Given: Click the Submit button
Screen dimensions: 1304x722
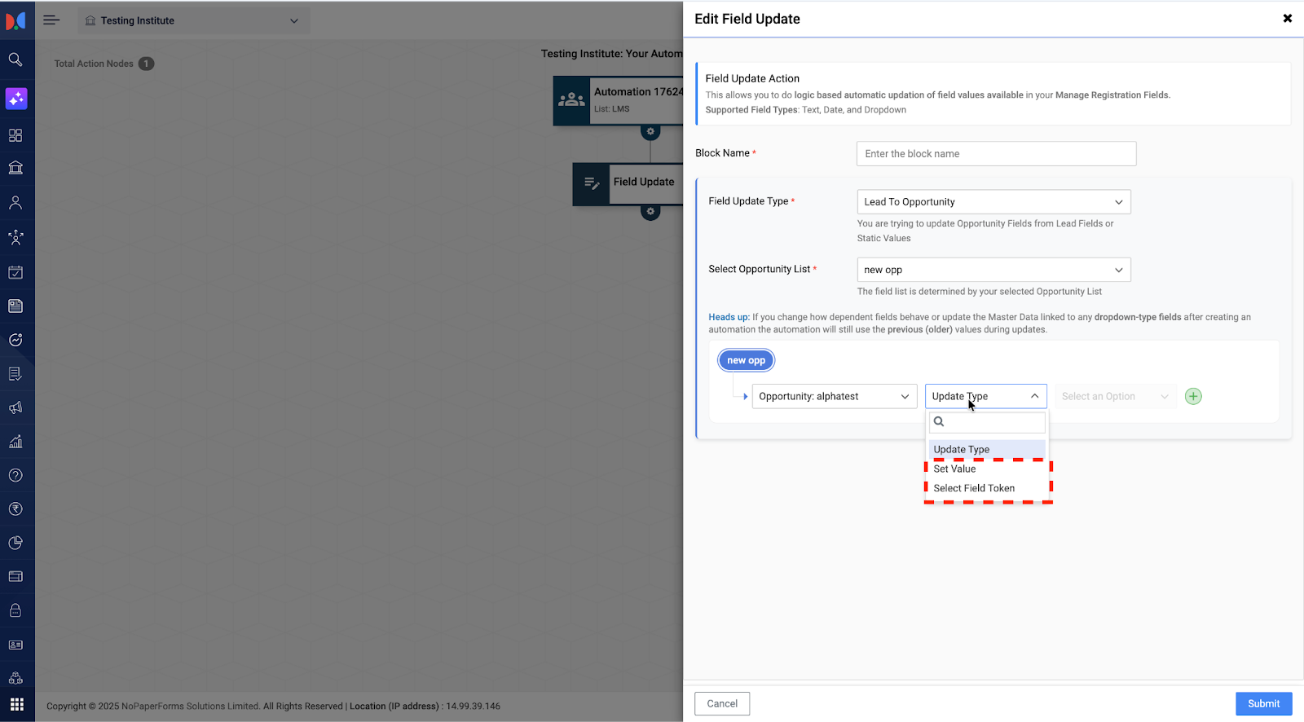Looking at the screenshot, I should click(1263, 704).
